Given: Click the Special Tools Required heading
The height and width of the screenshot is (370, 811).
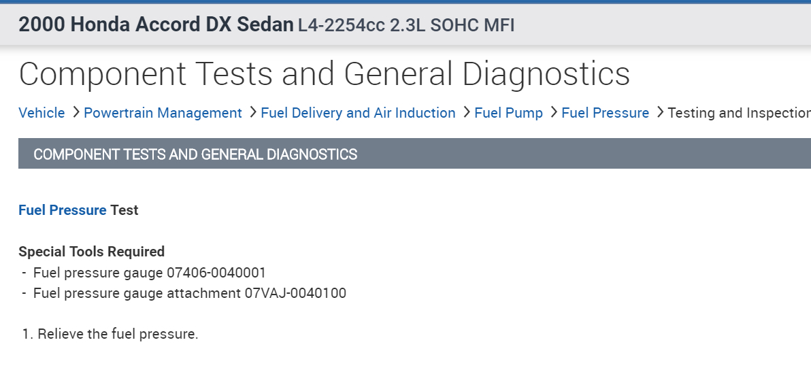Looking at the screenshot, I should pos(91,252).
